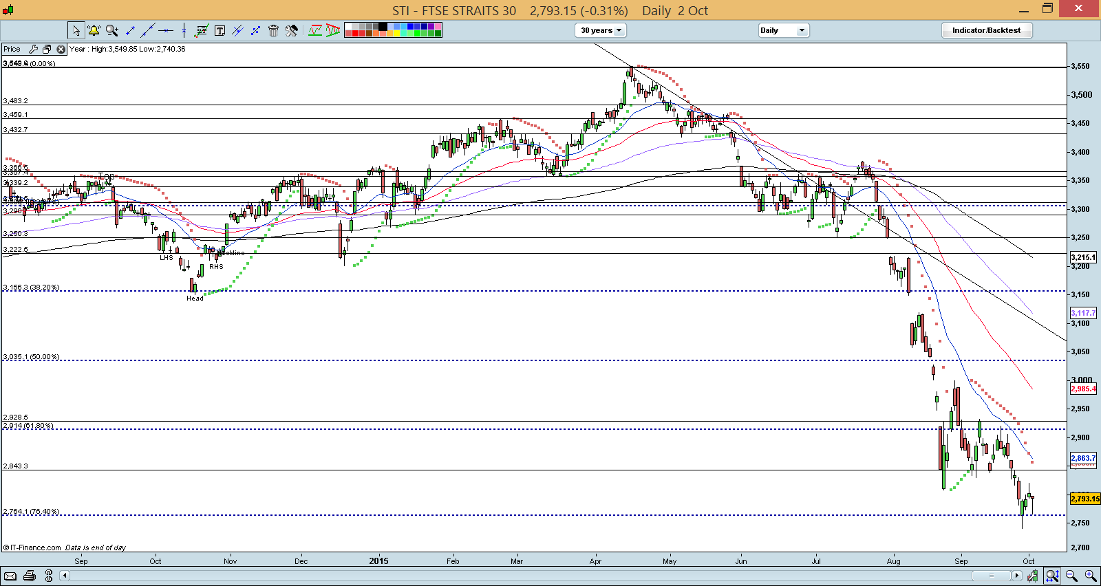
Task: Activate the magnifier zoom tool in toolbar
Action: pos(111,30)
